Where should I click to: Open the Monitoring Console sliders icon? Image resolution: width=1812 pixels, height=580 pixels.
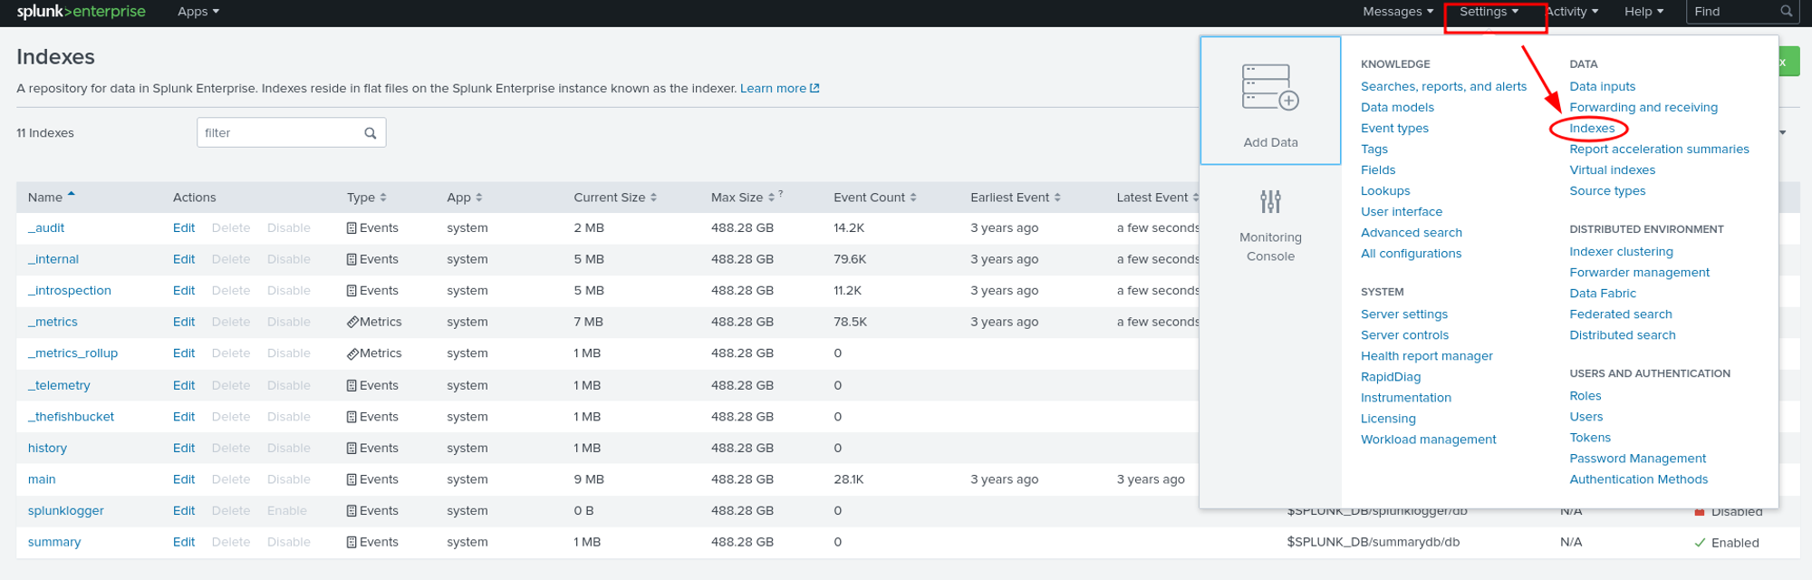1270,201
